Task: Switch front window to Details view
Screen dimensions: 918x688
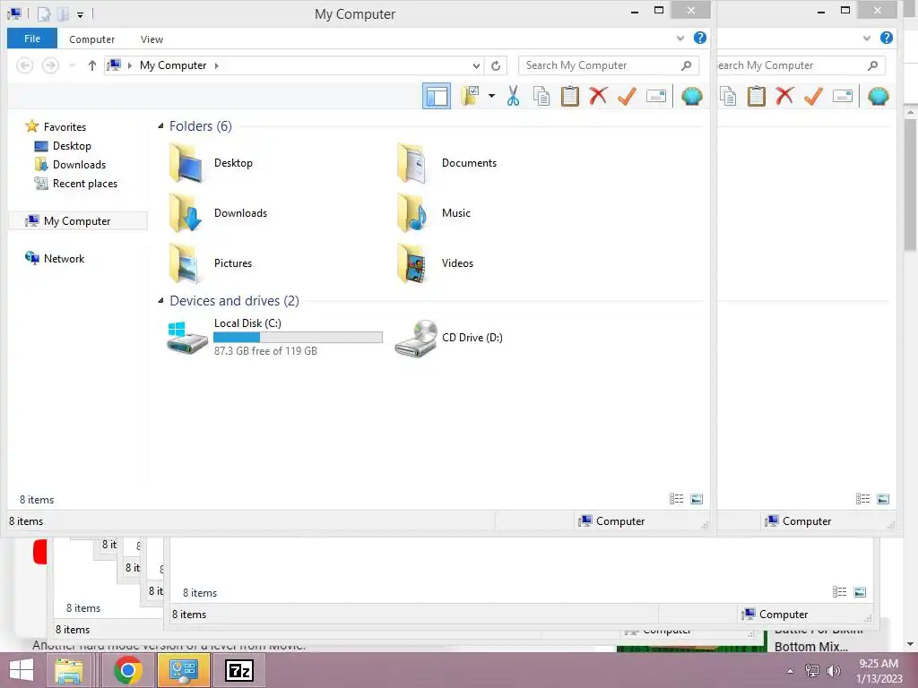Action: coord(676,499)
